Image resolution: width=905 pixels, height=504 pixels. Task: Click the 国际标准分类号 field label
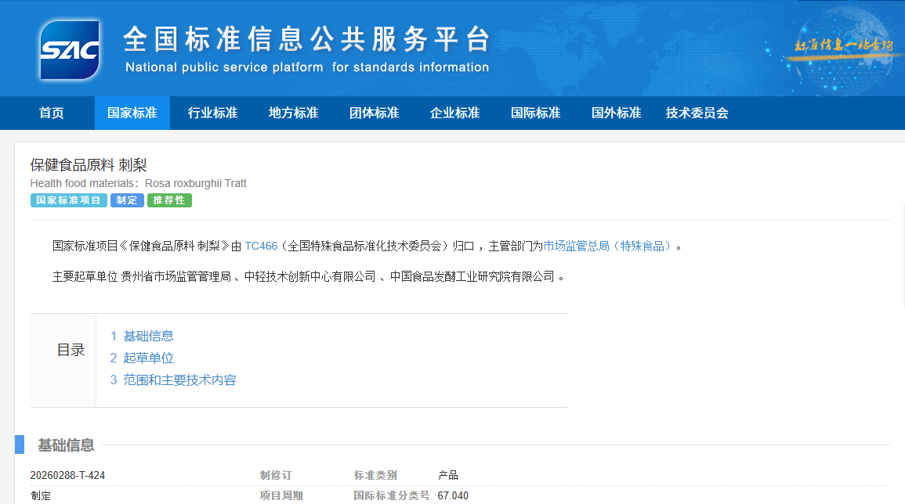point(391,496)
